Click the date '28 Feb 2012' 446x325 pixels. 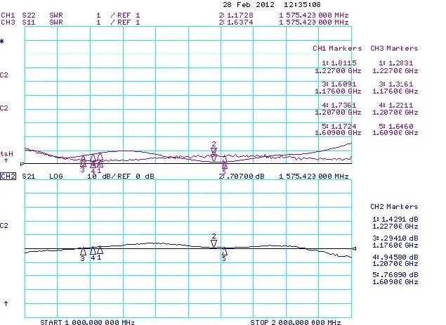(x=249, y=4)
